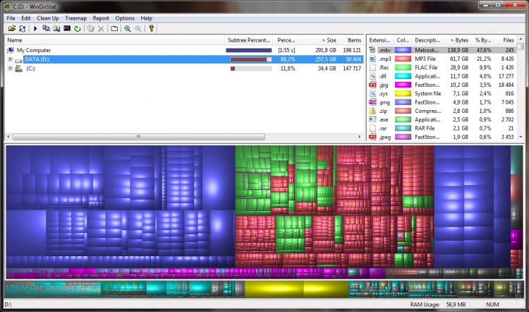
Task: Expand the (C:) drive tree node
Action: pos(10,68)
